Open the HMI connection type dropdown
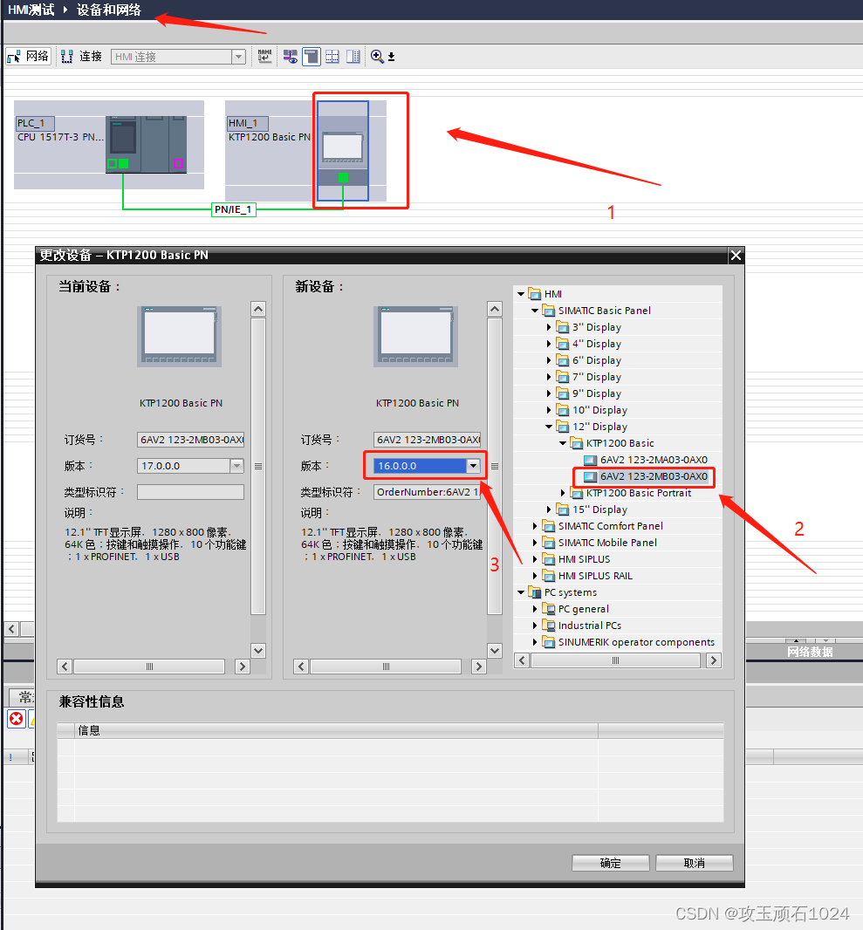 (x=238, y=57)
